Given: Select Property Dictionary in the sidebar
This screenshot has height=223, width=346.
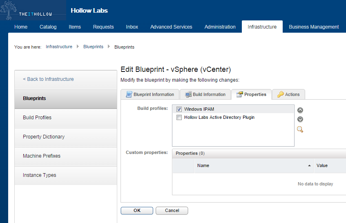Looking at the screenshot, I should (44, 137).
